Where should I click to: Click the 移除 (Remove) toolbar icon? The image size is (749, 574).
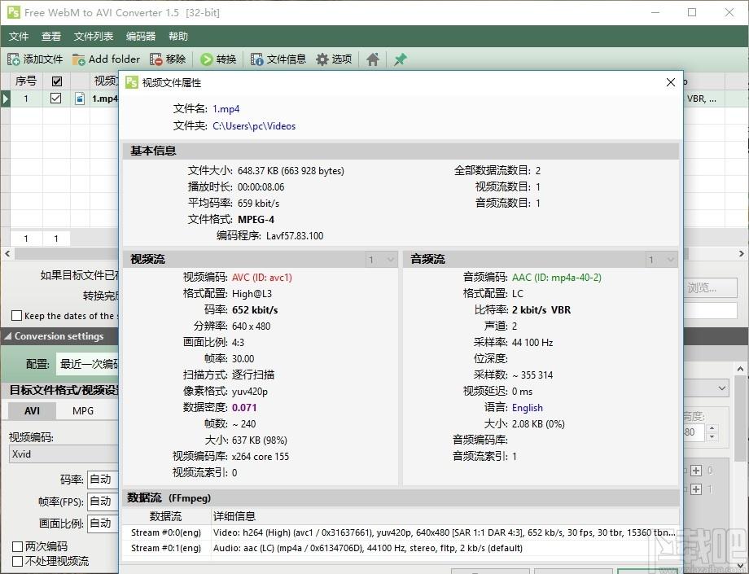(155, 59)
